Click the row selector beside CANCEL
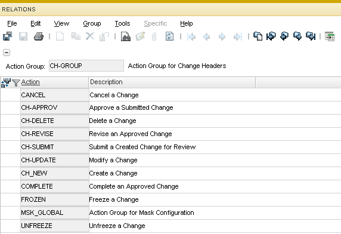341x234 pixels. pos(11,95)
